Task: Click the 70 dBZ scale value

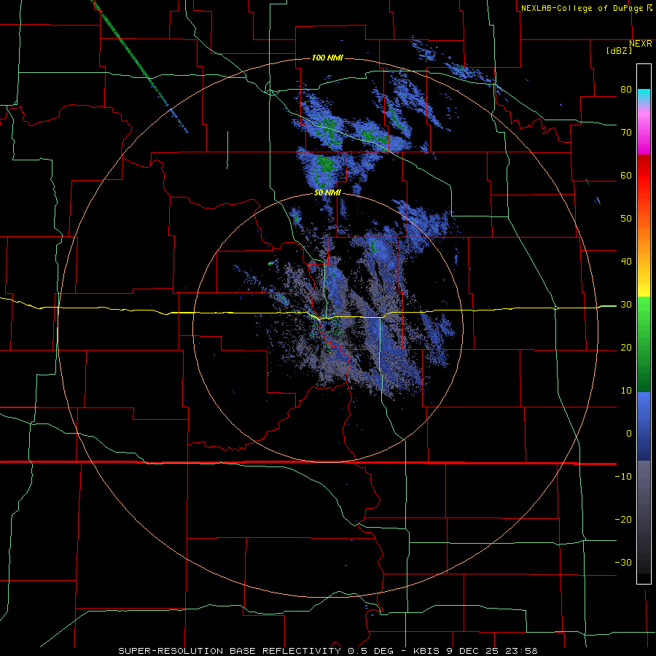Action: (626, 133)
